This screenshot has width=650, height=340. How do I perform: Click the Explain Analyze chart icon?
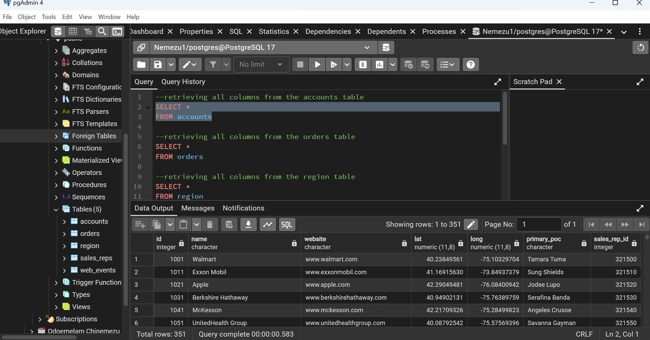380,64
